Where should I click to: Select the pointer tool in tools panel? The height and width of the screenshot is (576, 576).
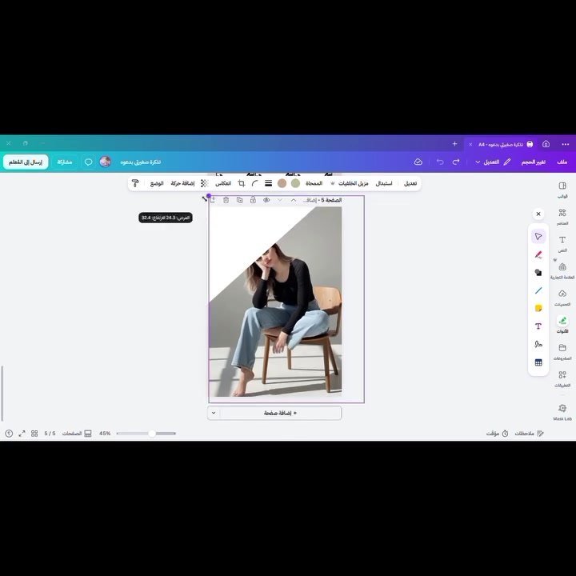pos(538,236)
